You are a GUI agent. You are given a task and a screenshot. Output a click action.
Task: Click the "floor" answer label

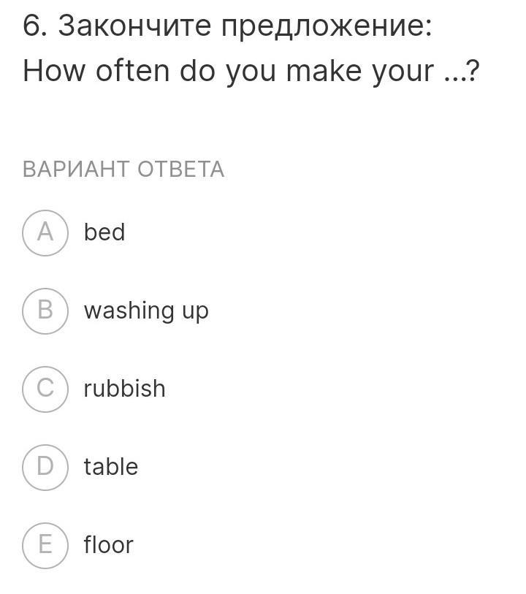pyautogui.click(x=108, y=544)
